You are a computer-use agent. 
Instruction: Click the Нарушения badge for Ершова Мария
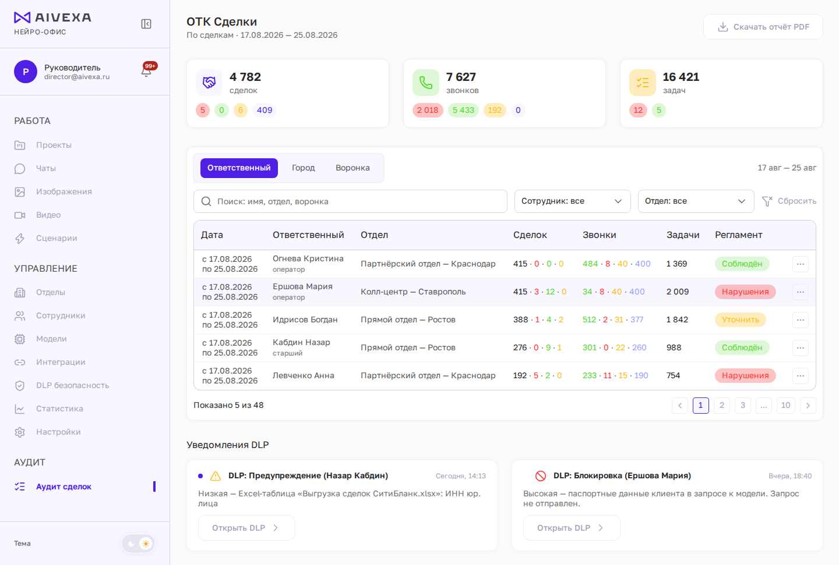745,292
